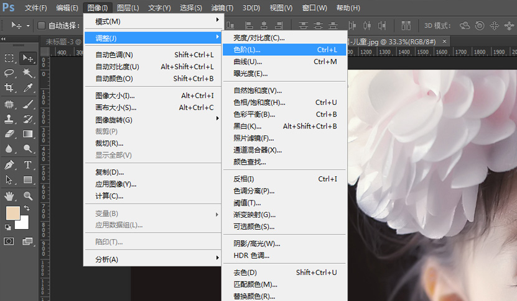The image size is (517, 301).
Task: Change the screen mode
Action: 28,241
